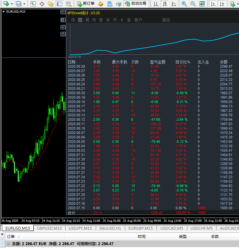
Task: Expand the Profiles dropdown arrow
Action: (x=24, y=4)
